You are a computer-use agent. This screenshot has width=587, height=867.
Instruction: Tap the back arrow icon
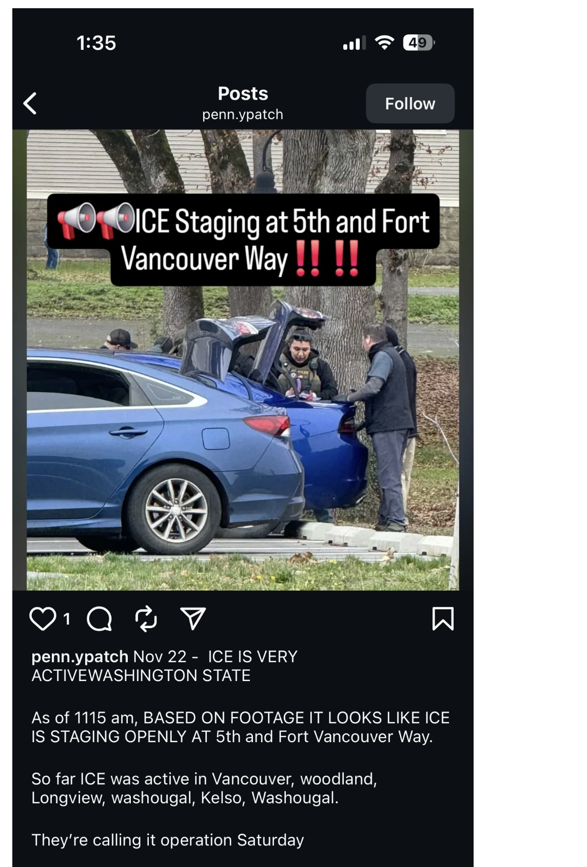pyautogui.click(x=30, y=103)
